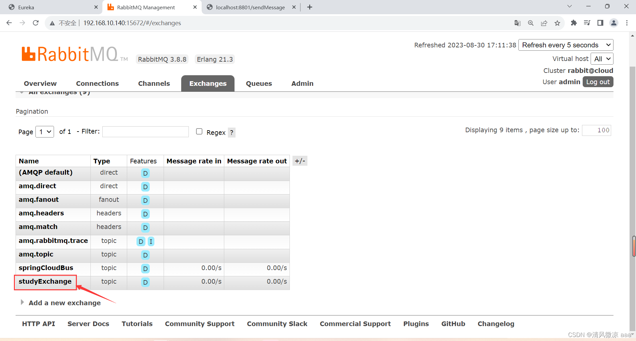This screenshot has height=341, width=636.
Task: Open the Community Slack link
Action: [x=277, y=324]
